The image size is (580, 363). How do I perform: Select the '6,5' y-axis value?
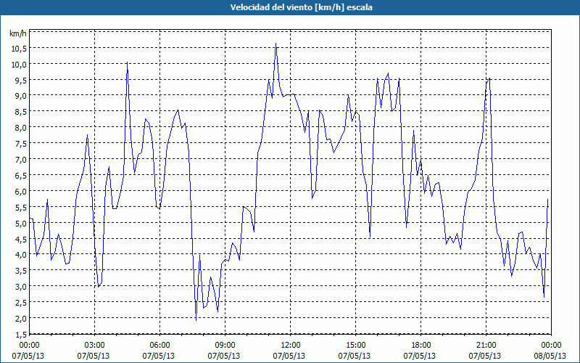(21, 176)
